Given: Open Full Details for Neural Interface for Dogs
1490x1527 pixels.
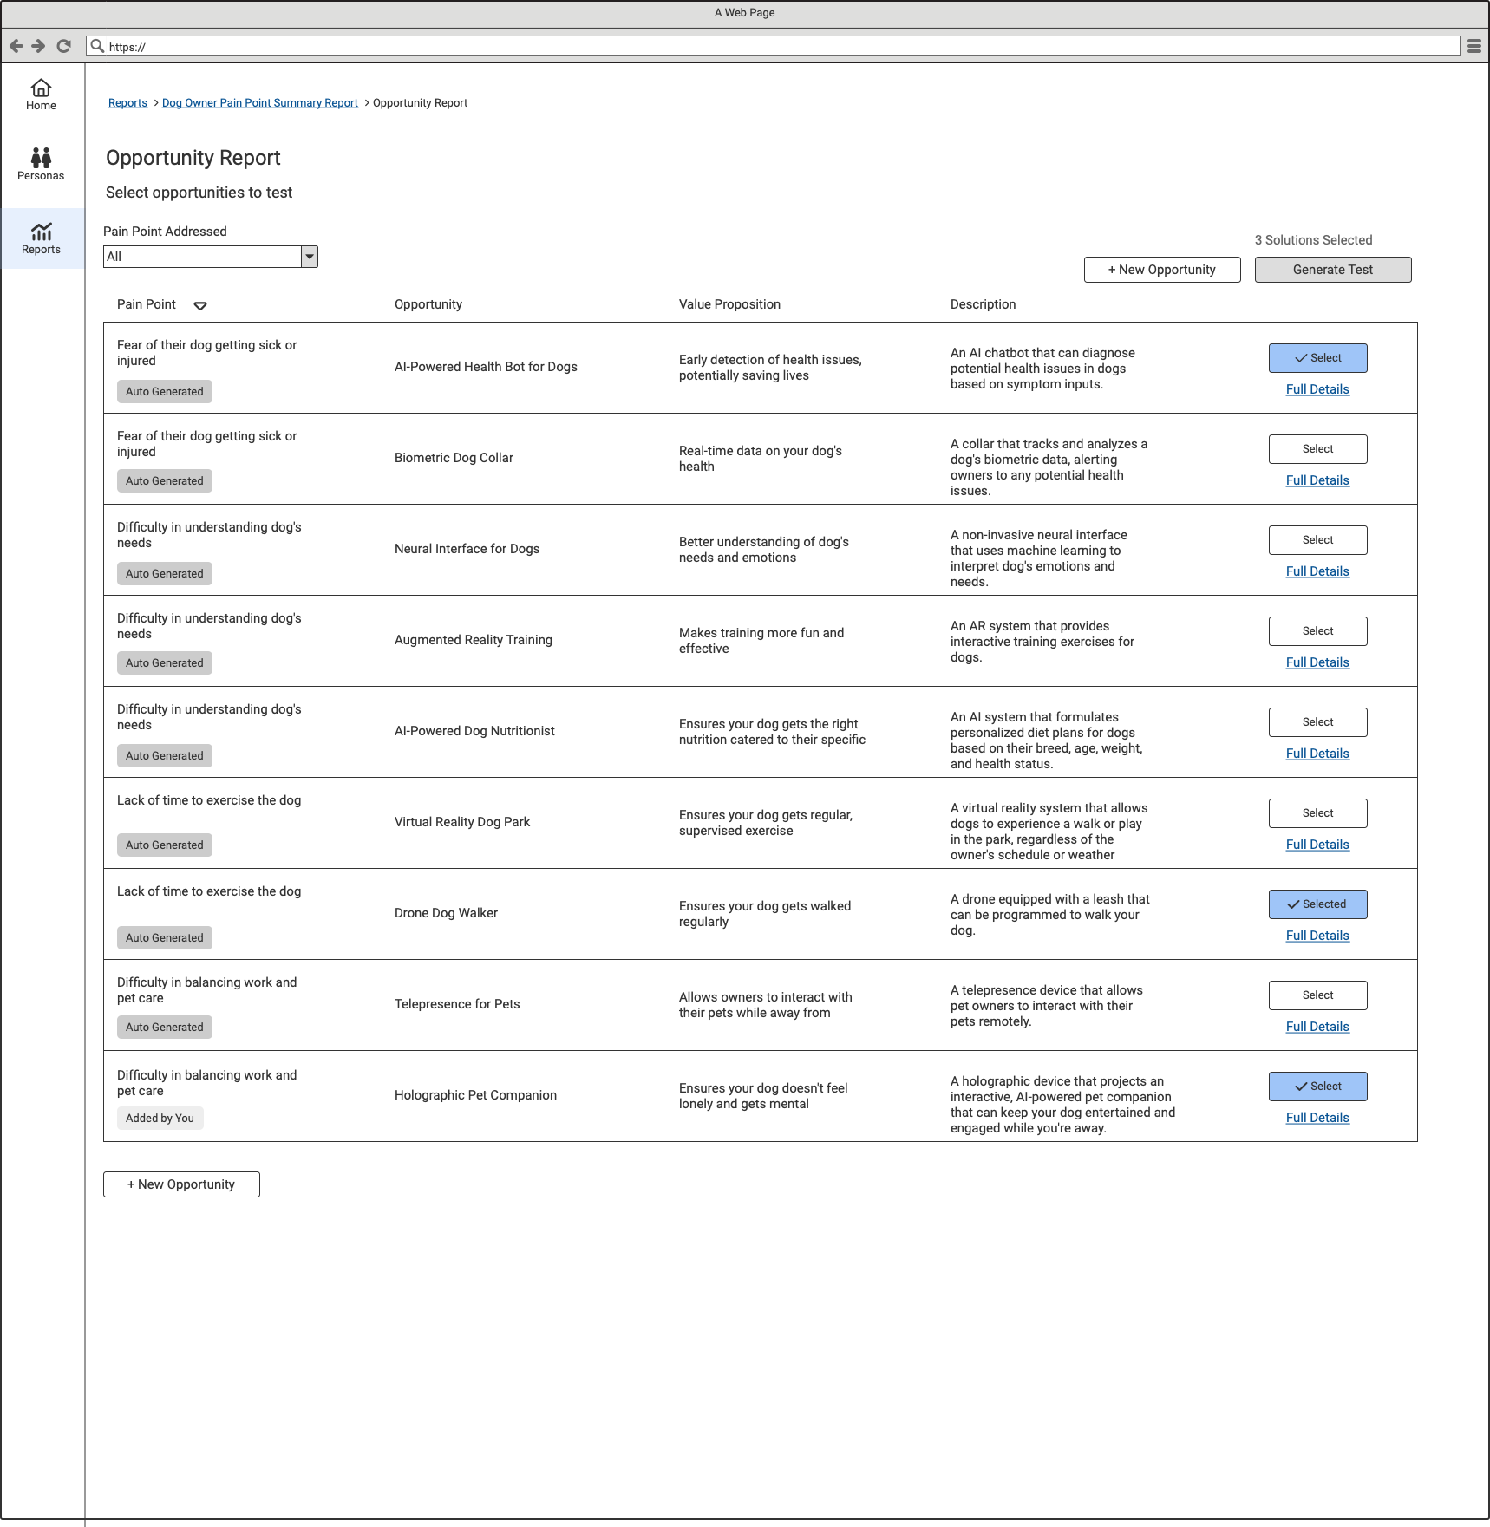Looking at the screenshot, I should (1317, 571).
